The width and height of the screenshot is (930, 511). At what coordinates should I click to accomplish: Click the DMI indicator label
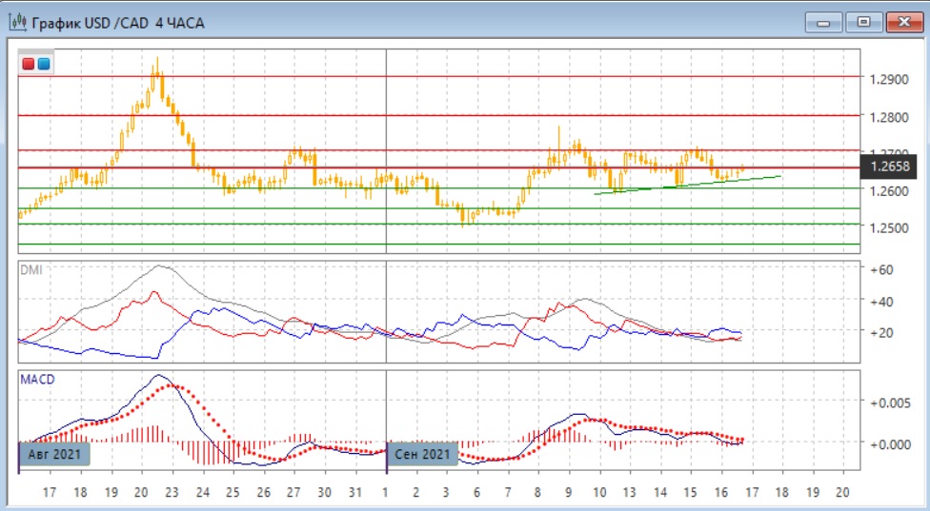32,270
